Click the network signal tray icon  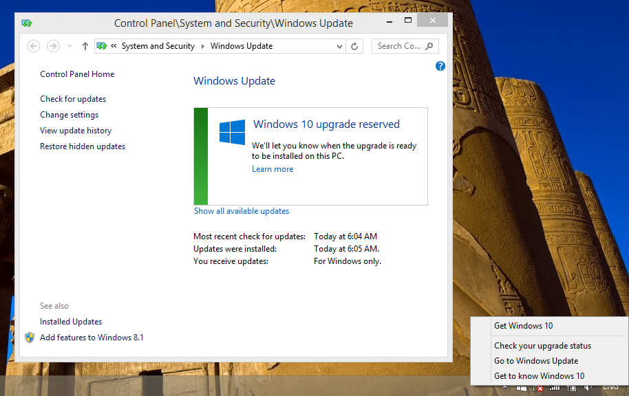555,388
